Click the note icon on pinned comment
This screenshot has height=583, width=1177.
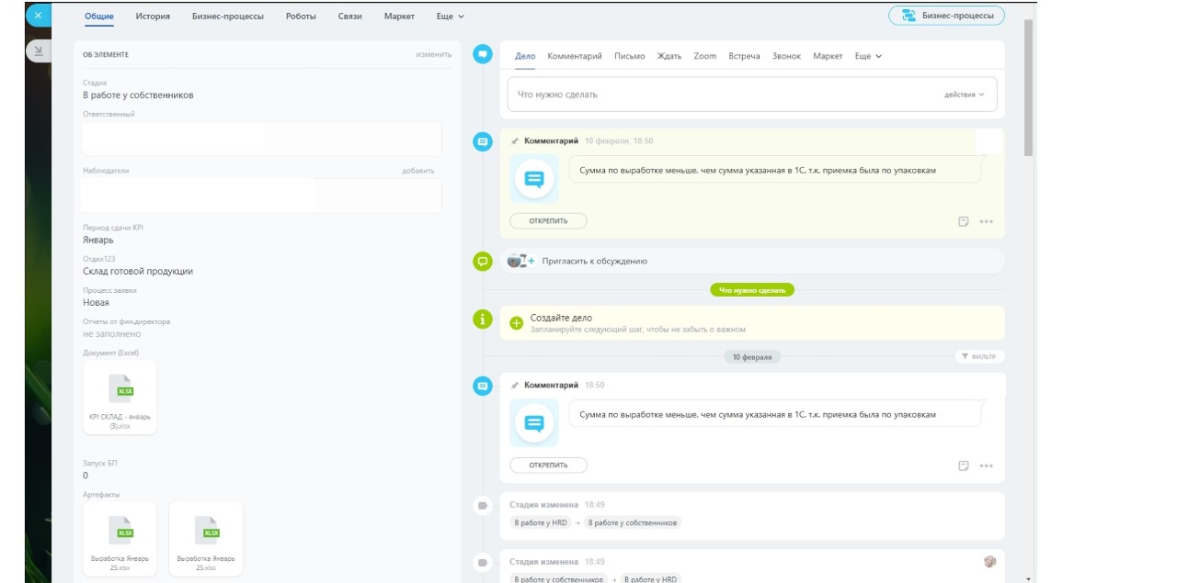(x=964, y=221)
